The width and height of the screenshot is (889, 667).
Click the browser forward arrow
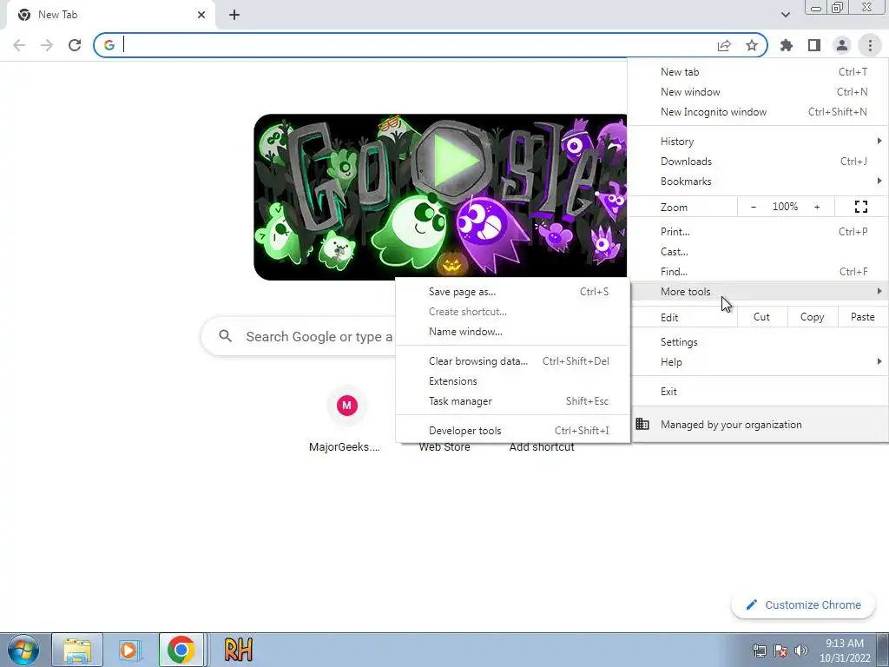coord(47,45)
